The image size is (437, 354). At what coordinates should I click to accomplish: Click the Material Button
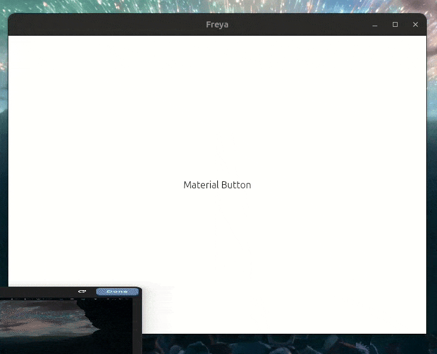217,185
